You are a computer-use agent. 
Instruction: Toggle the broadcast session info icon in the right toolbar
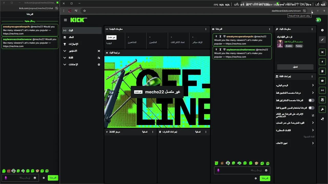click(x=322, y=90)
